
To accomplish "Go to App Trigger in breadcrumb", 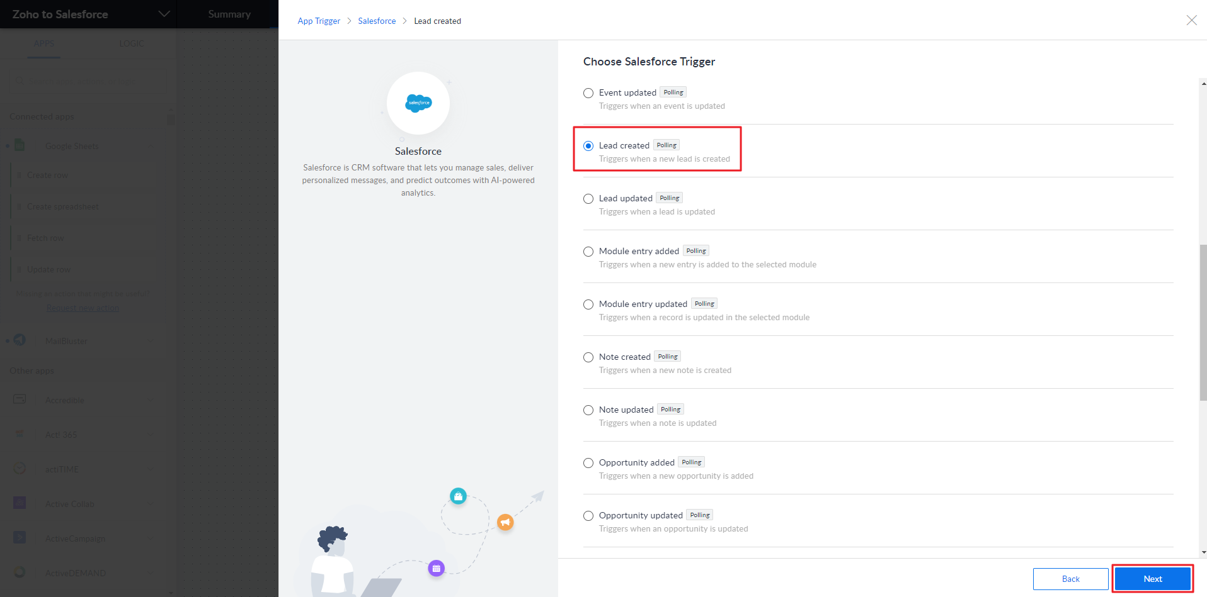I will coord(319,21).
